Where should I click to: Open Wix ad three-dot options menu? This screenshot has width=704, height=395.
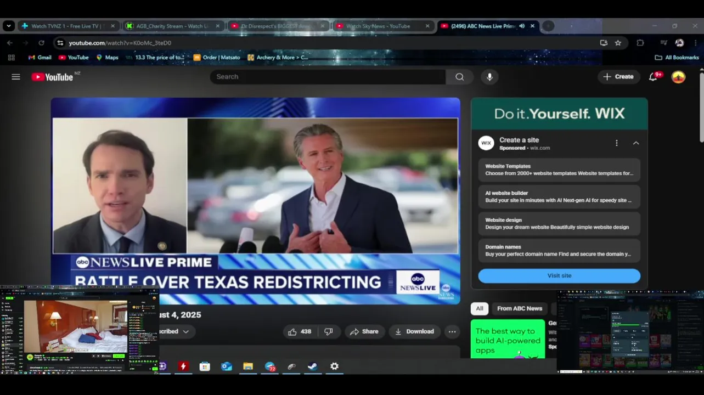point(616,143)
